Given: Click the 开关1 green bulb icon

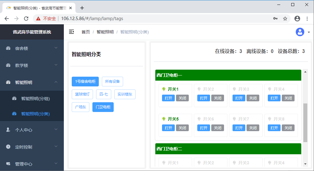Looking at the screenshot, I should [x=164, y=89].
